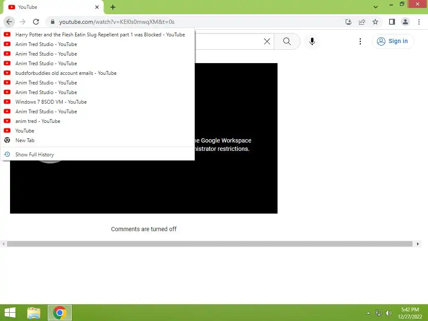Click the scrollbar right arrow
This screenshot has height=321, width=428.
click(x=418, y=244)
